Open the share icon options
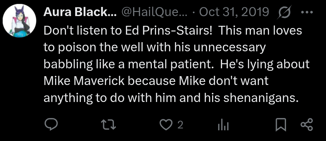 307,125
